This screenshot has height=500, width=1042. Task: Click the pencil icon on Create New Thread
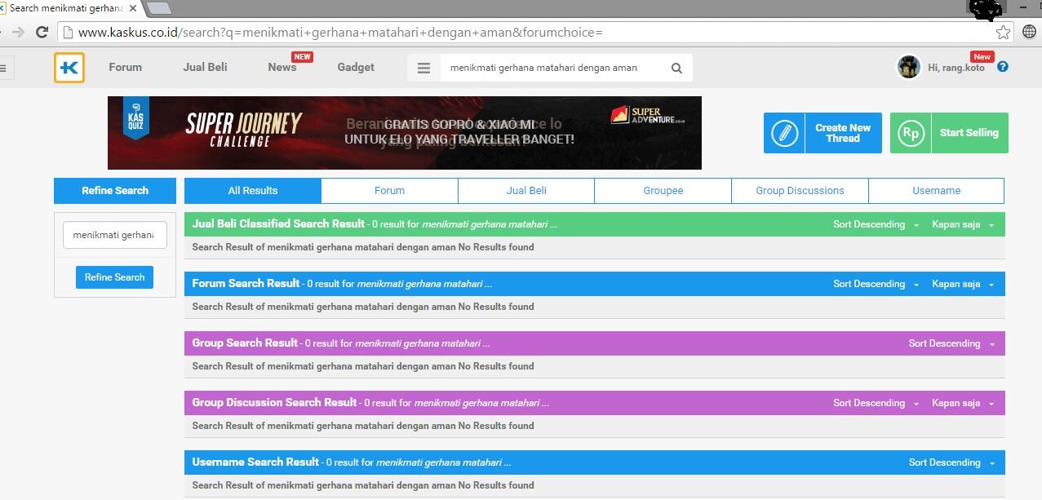(784, 133)
